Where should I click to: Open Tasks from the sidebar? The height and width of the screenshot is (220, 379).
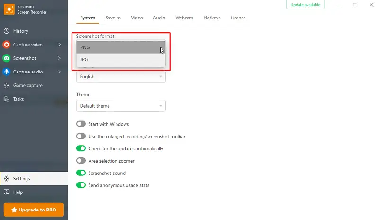[34, 99]
